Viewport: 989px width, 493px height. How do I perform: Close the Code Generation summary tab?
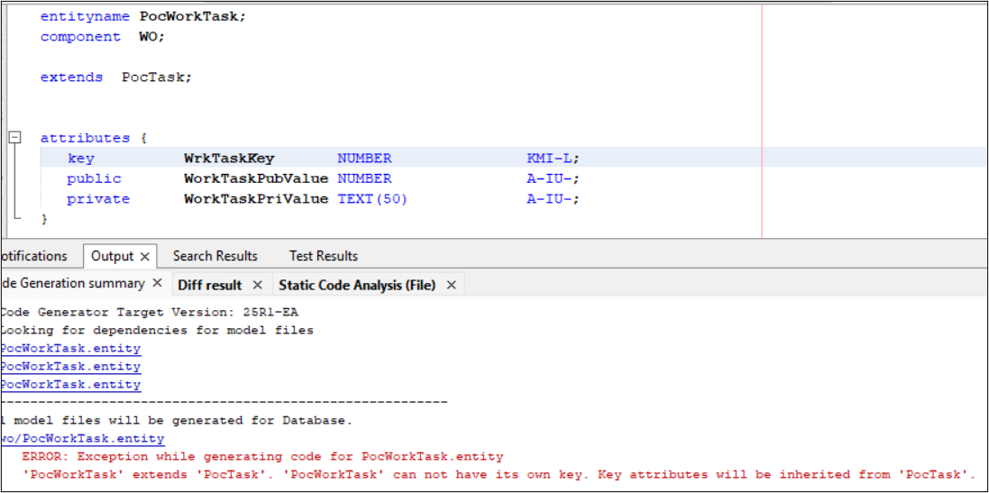click(x=158, y=284)
